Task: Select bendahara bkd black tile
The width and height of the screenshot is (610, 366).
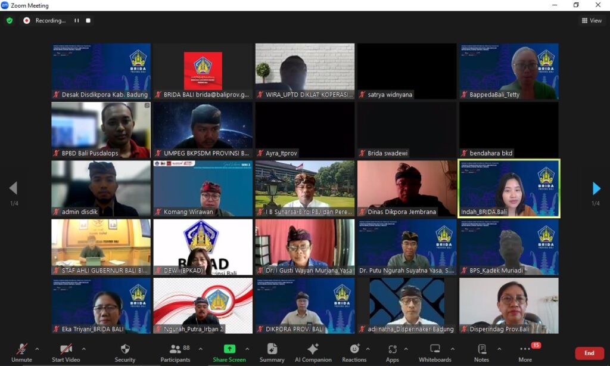Action: coord(509,130)
